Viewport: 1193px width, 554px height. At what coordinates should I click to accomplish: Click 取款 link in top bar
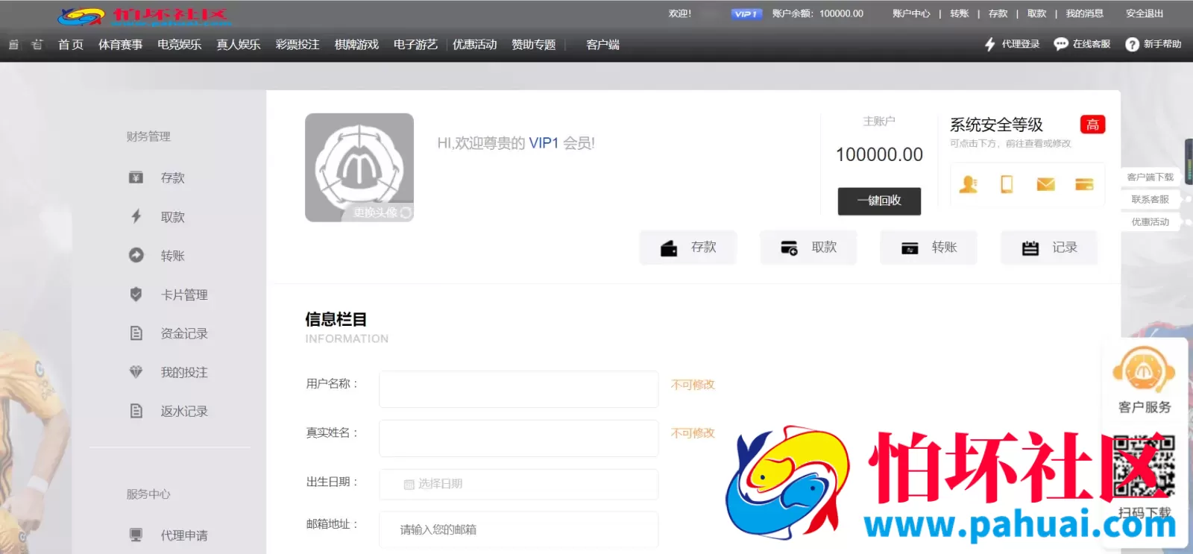pos(1036,13)
